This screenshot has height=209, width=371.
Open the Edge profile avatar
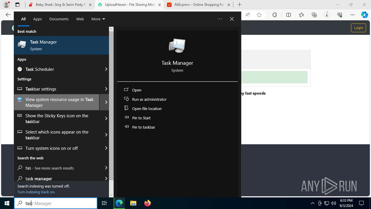click(x=6, y=5)
